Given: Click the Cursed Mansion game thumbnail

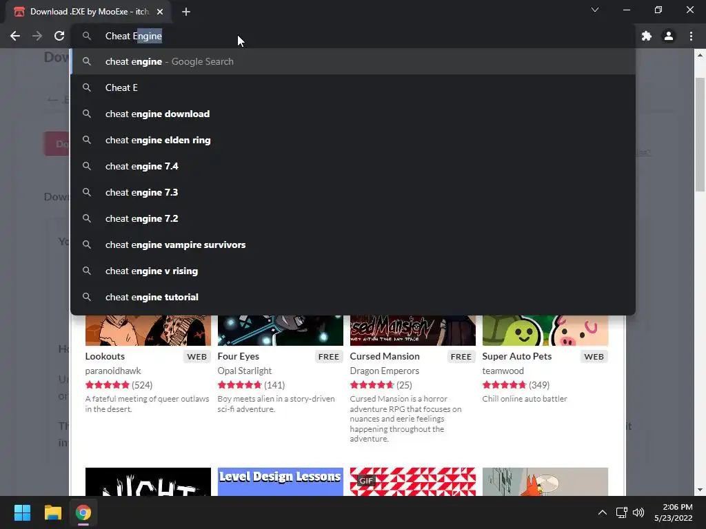Looking at the screenshot, I should pyautogui.click(x=413, y=331).
